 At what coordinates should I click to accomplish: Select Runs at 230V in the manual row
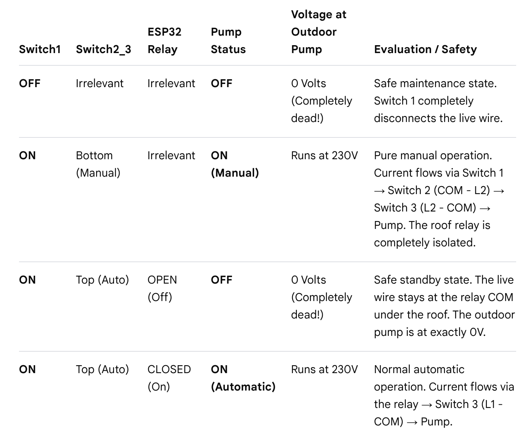pos(325,156)
